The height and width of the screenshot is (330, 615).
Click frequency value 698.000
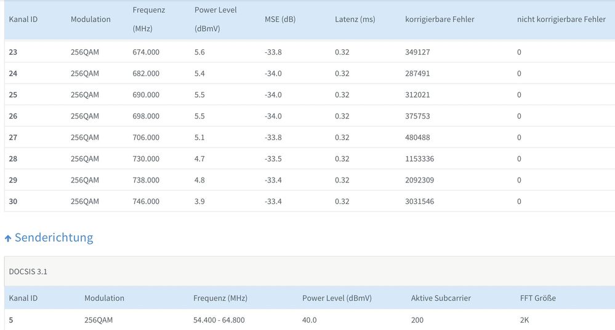point(146,116)
